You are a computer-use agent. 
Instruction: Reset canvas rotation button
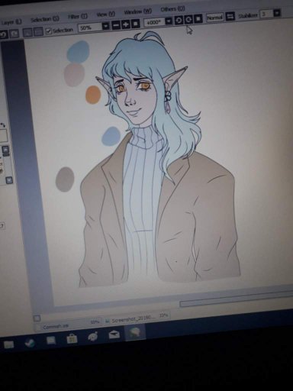198,18
